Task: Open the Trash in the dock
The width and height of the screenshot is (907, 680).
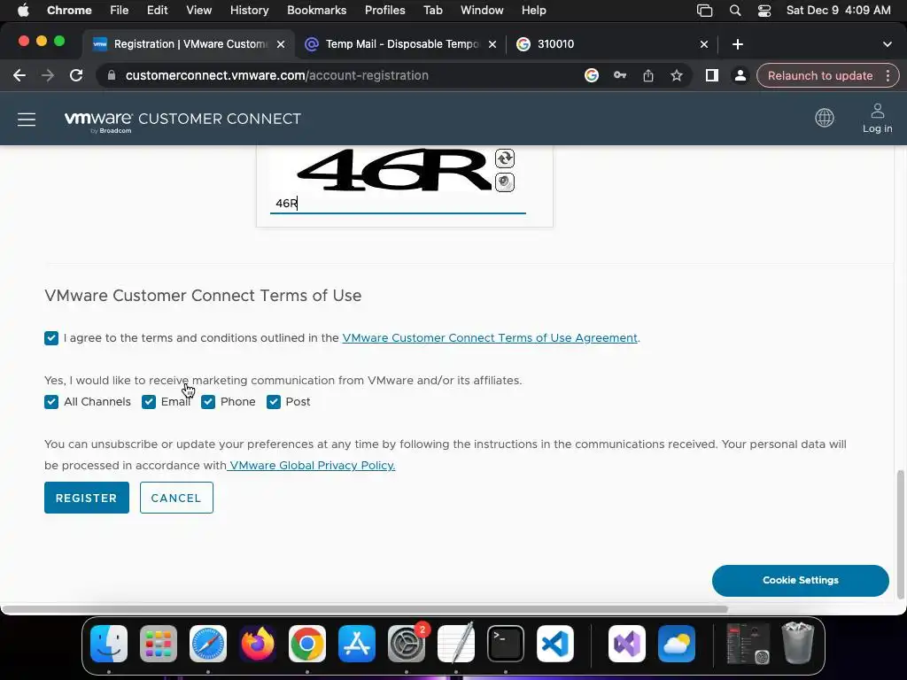Action: click(798, 643)
